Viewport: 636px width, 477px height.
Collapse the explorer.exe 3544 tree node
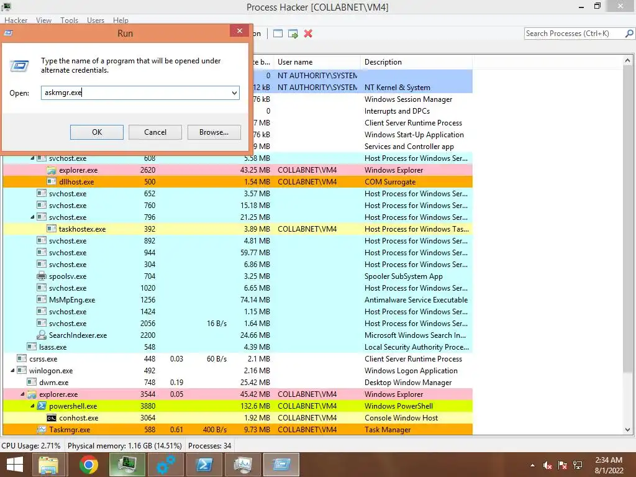23,394
